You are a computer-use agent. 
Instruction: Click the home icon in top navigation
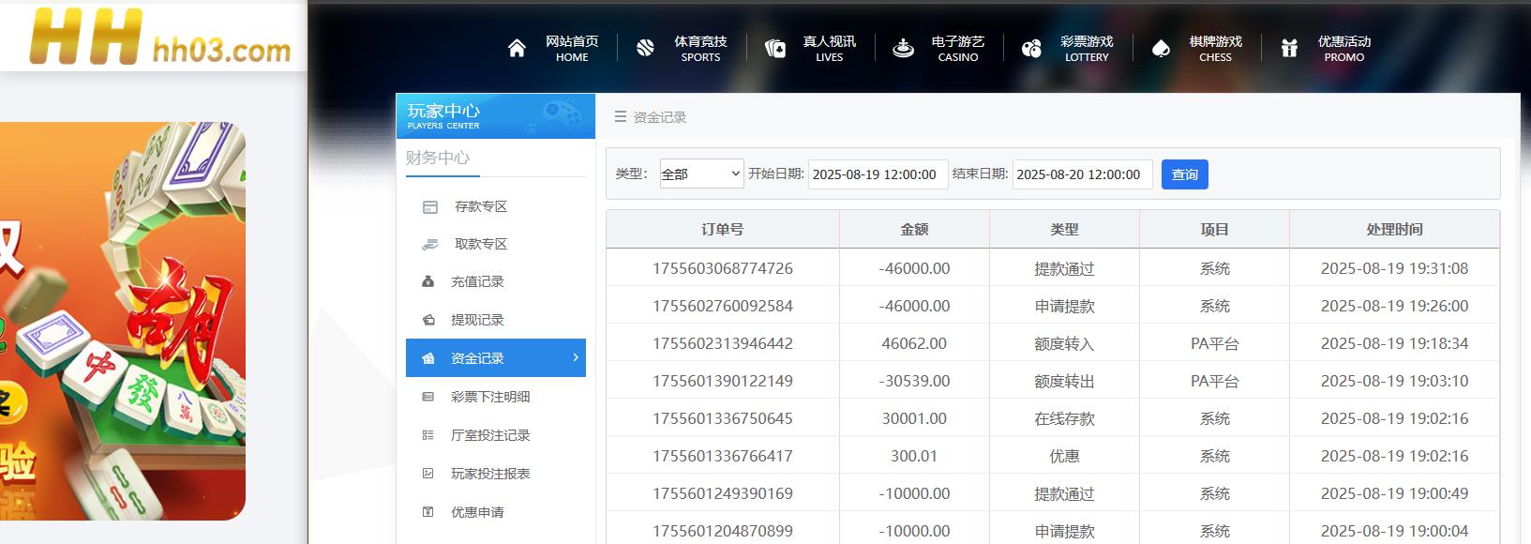coord(517,49)
